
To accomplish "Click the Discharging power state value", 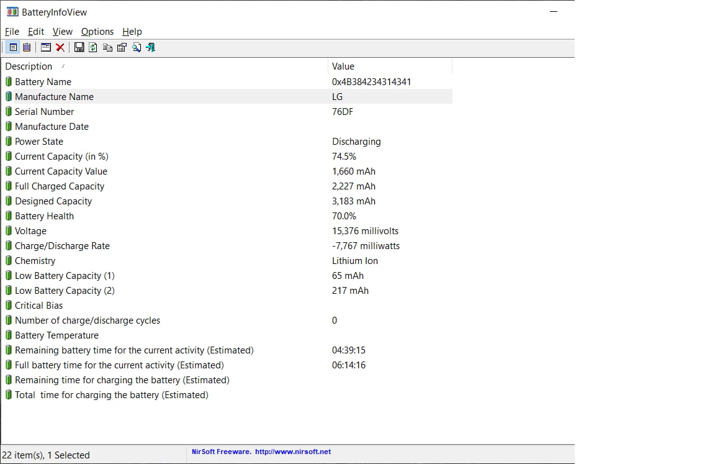I will point(356,142).
